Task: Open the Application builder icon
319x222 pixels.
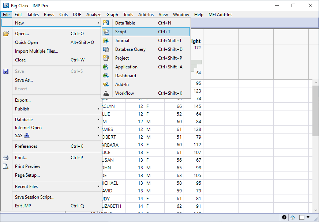Action: click(106, 67)
